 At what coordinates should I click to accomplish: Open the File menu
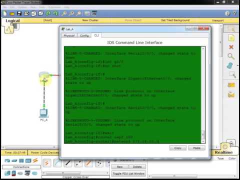click(x=4, y=7)
